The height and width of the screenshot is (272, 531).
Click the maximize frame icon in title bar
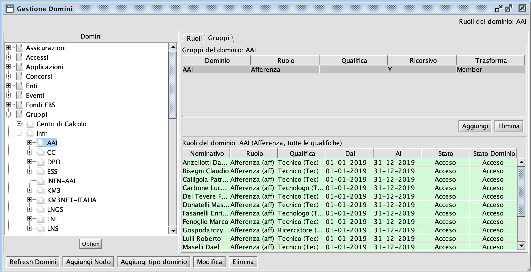(508, 8)
